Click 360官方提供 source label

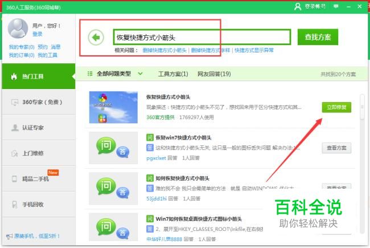161,117
